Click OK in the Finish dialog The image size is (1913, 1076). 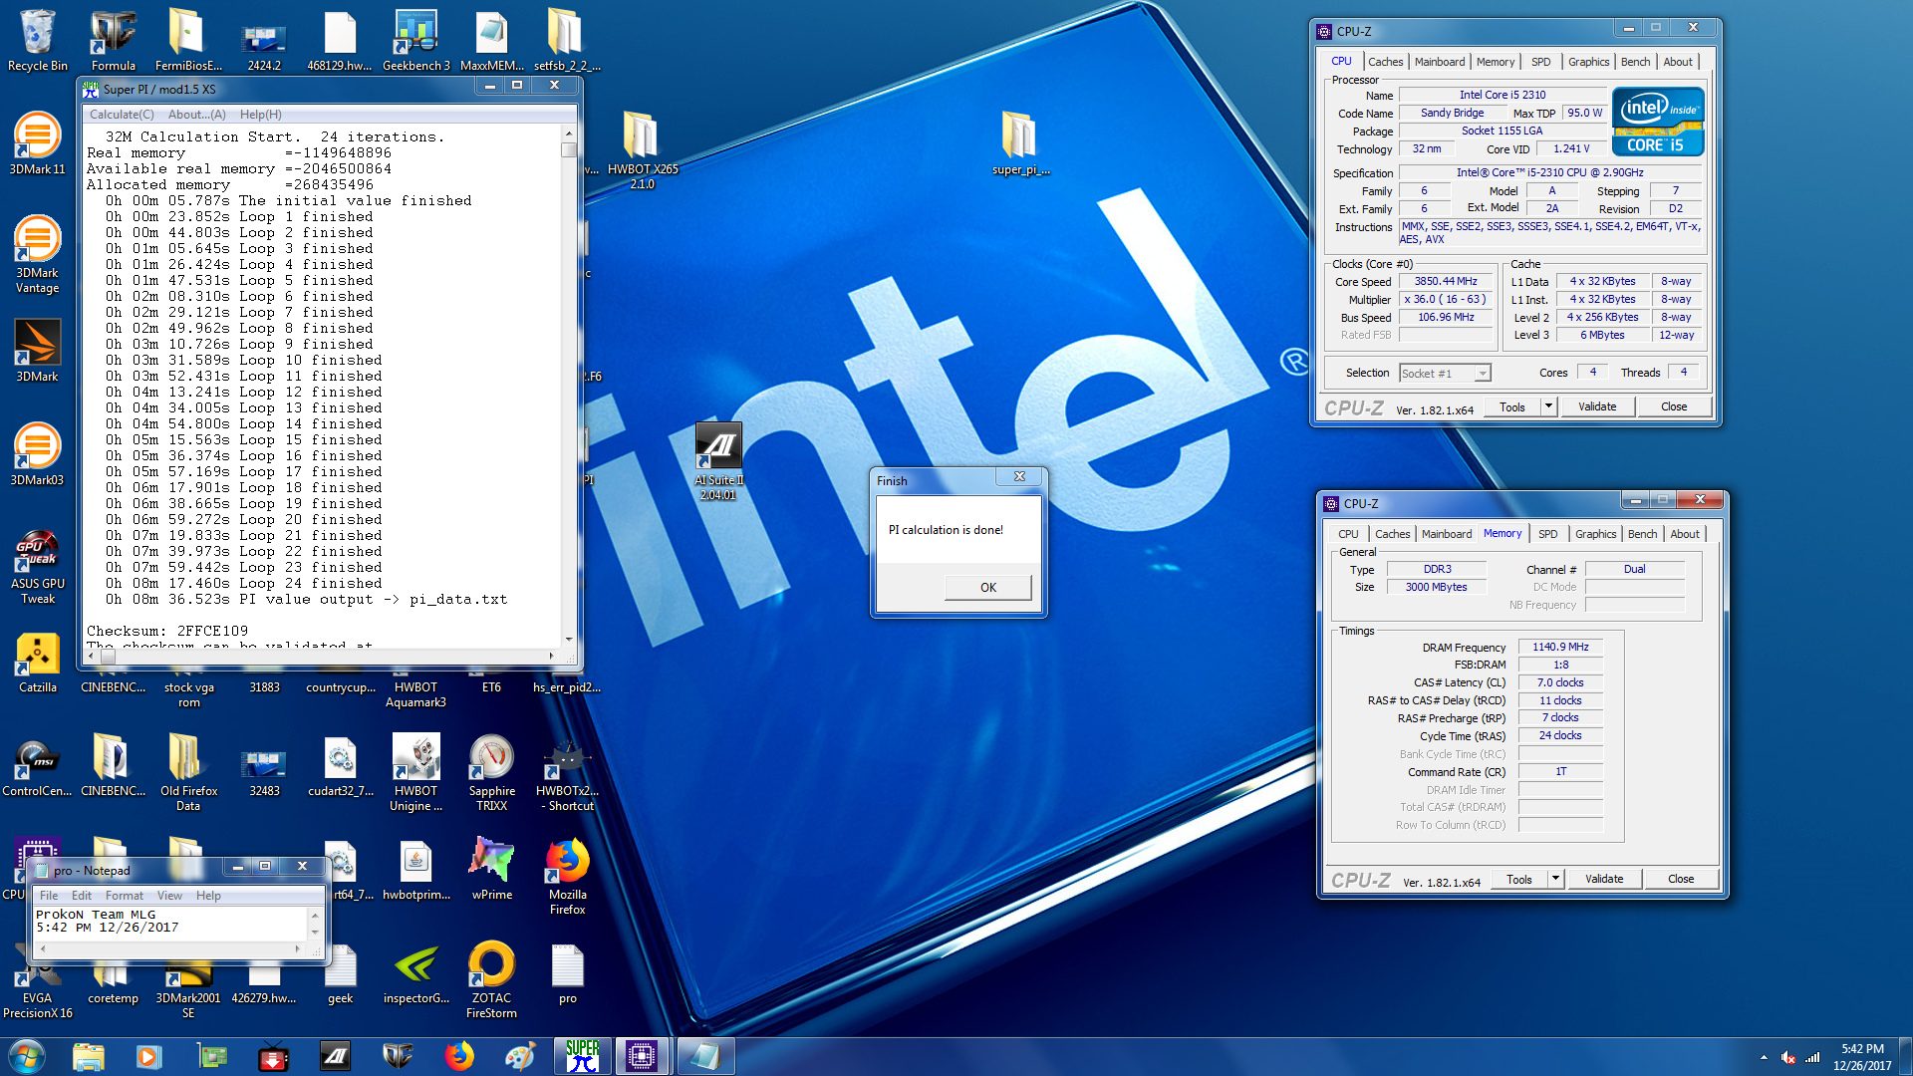click(x=987, y=588)
